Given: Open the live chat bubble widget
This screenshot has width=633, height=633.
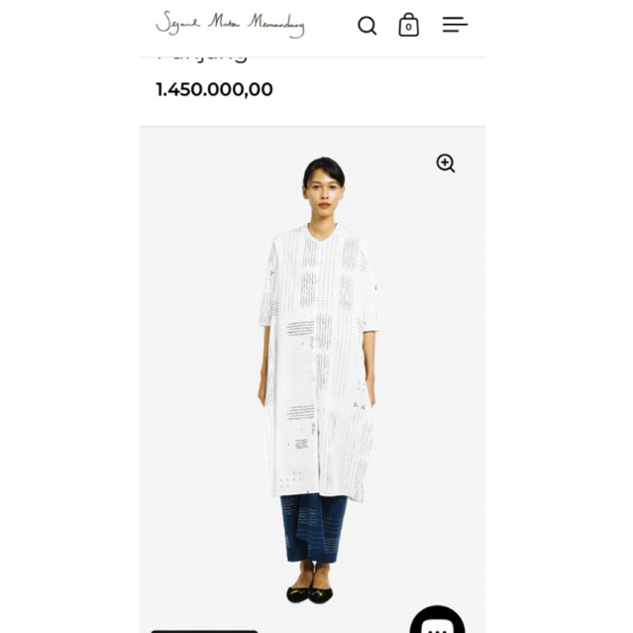Looking at the screenshot, I should 437,620.
